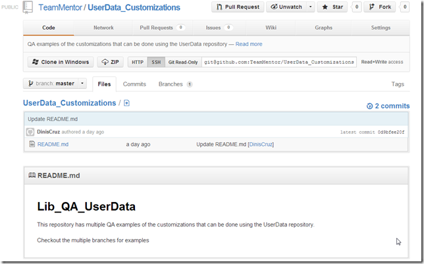Click the repository book icon beside TeamMentor

click(27, 8)
